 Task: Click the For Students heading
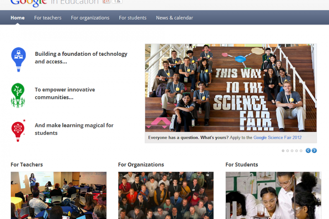point(242,165)
